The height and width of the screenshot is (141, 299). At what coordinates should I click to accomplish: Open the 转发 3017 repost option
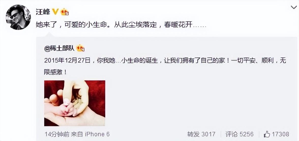201,134
